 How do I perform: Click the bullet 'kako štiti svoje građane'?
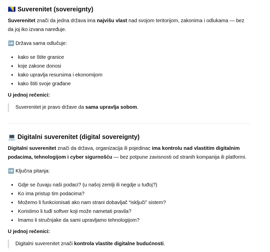tap(44, 83)
